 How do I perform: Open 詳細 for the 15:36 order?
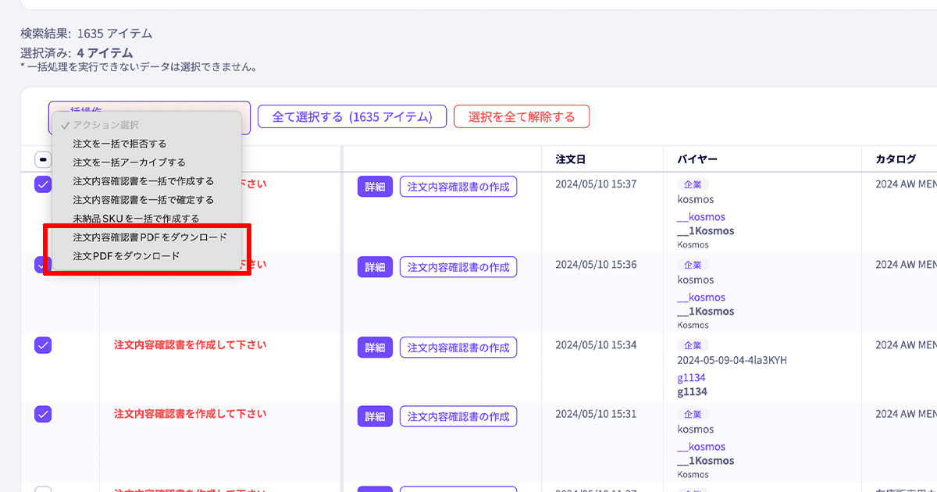[376, 267]
